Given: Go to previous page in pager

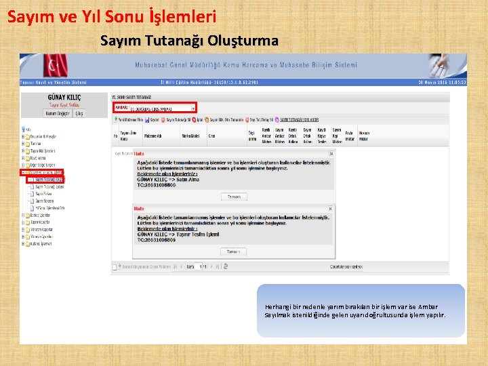Looking at the screenshot, I should coord(181,267).
